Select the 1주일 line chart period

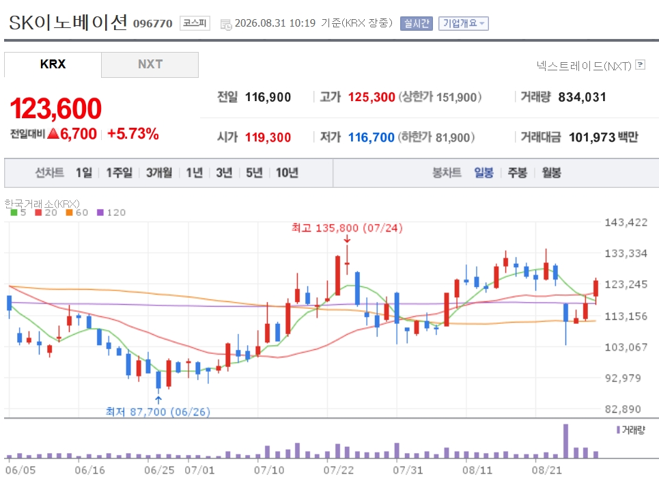(119, 173)
